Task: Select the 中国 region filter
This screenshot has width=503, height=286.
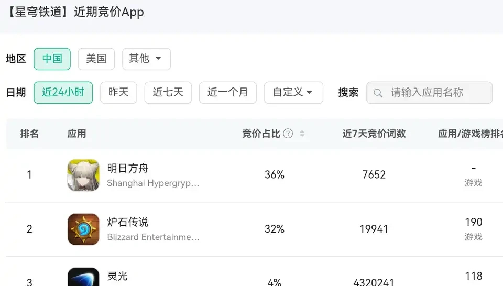Action: click(x=52, y=59)
